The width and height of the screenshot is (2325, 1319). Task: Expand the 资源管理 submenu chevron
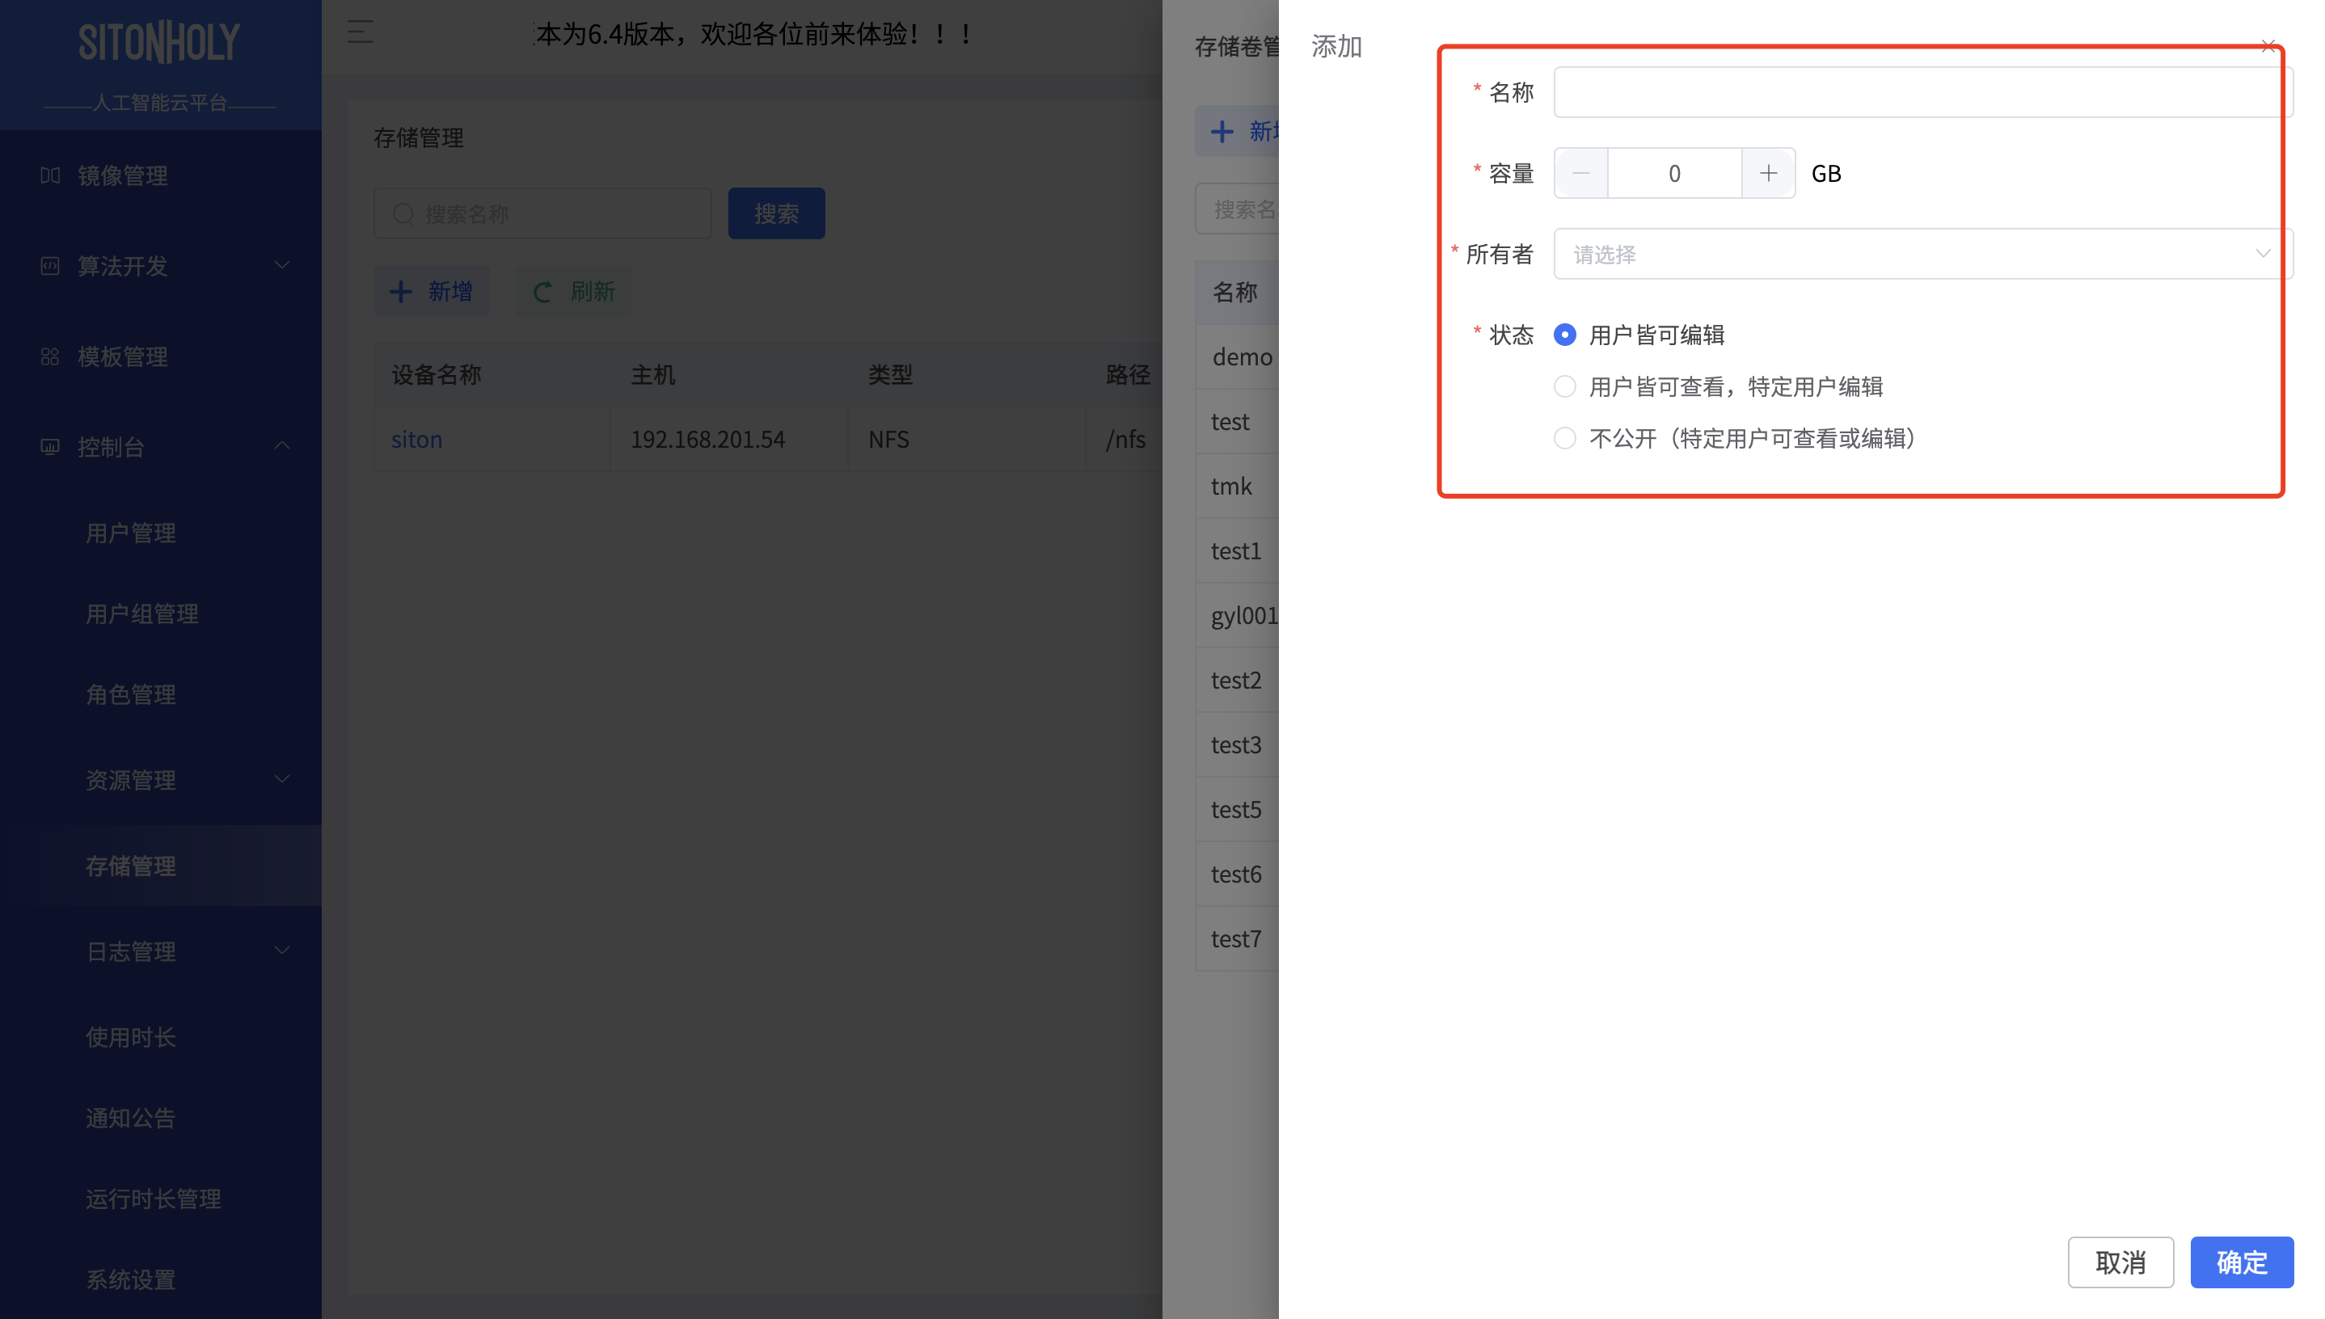(282, 779)
